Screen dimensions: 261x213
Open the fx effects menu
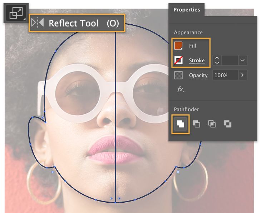tap(181, 89)
